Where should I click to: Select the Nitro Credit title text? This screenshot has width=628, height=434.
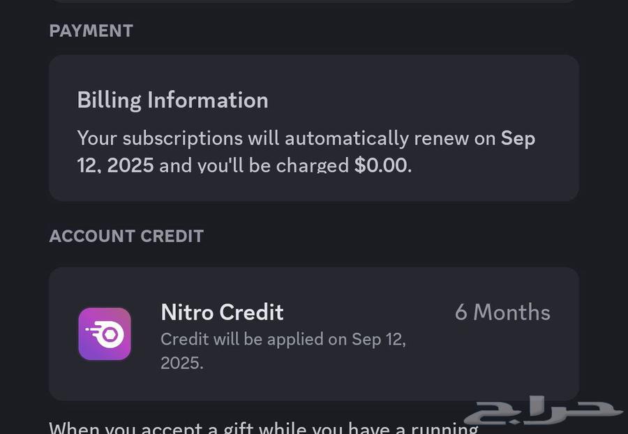coord(222,312)
